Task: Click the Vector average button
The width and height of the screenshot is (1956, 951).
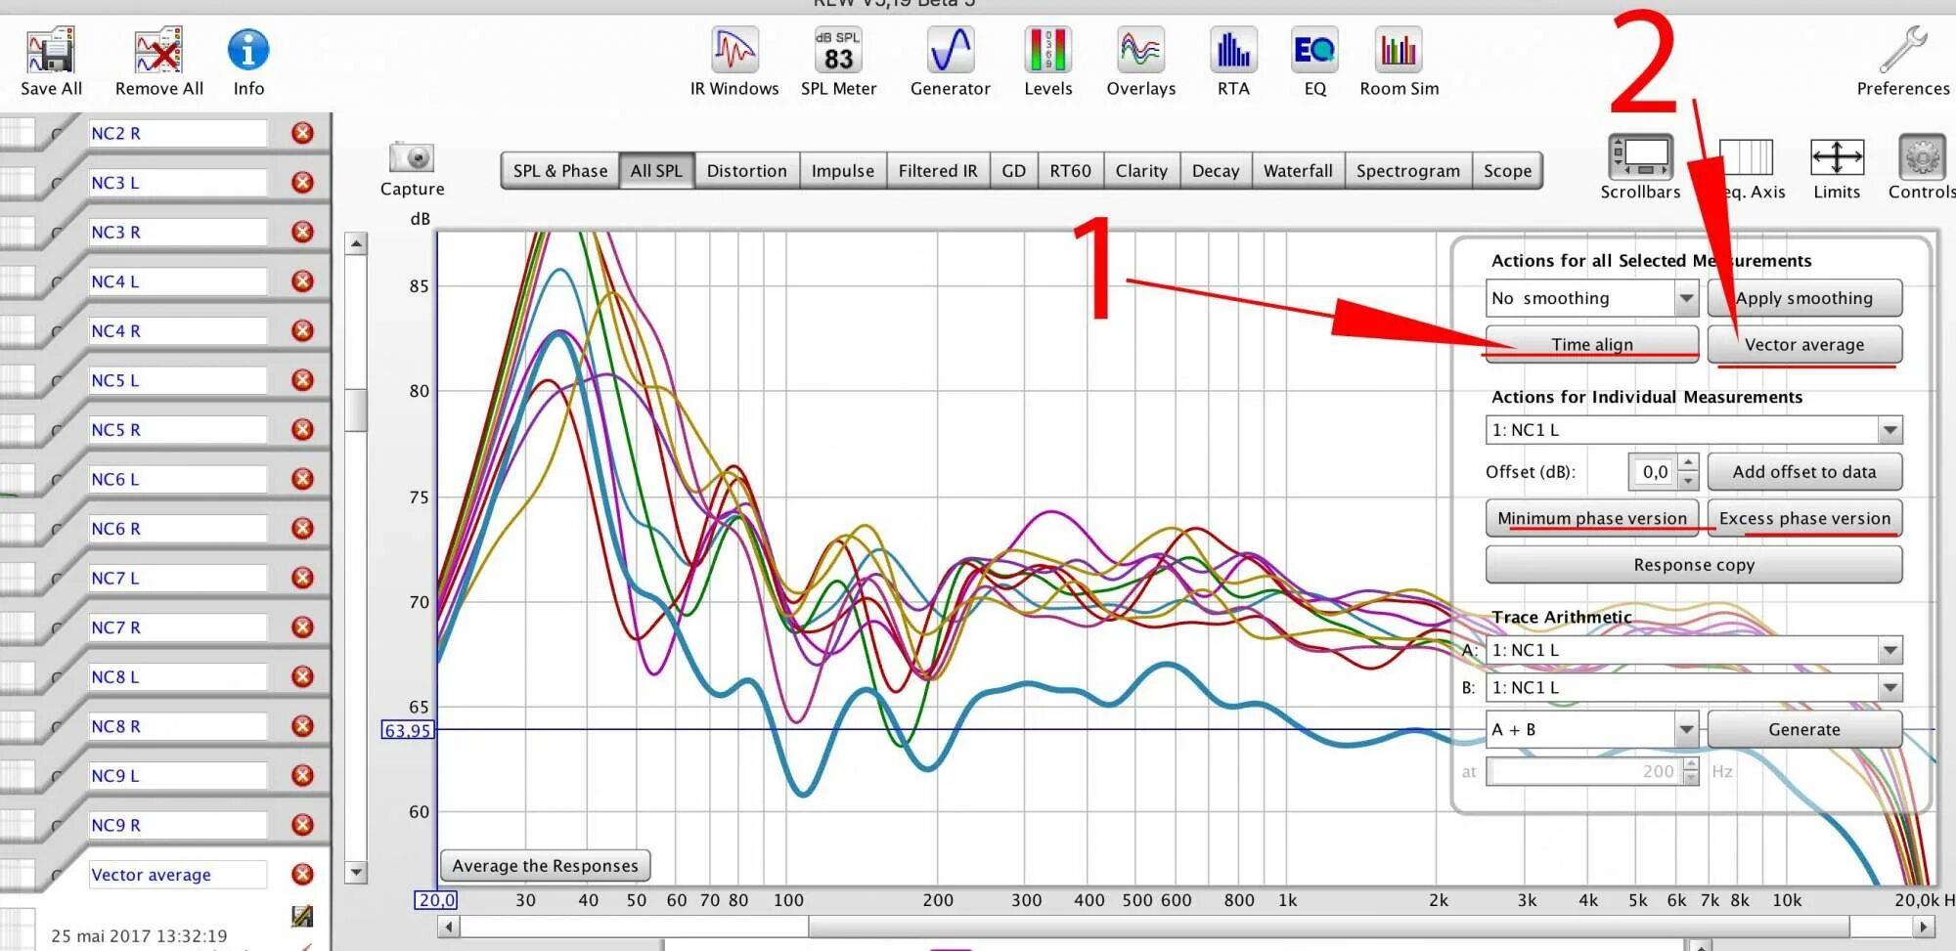Action: [1804, 344]
